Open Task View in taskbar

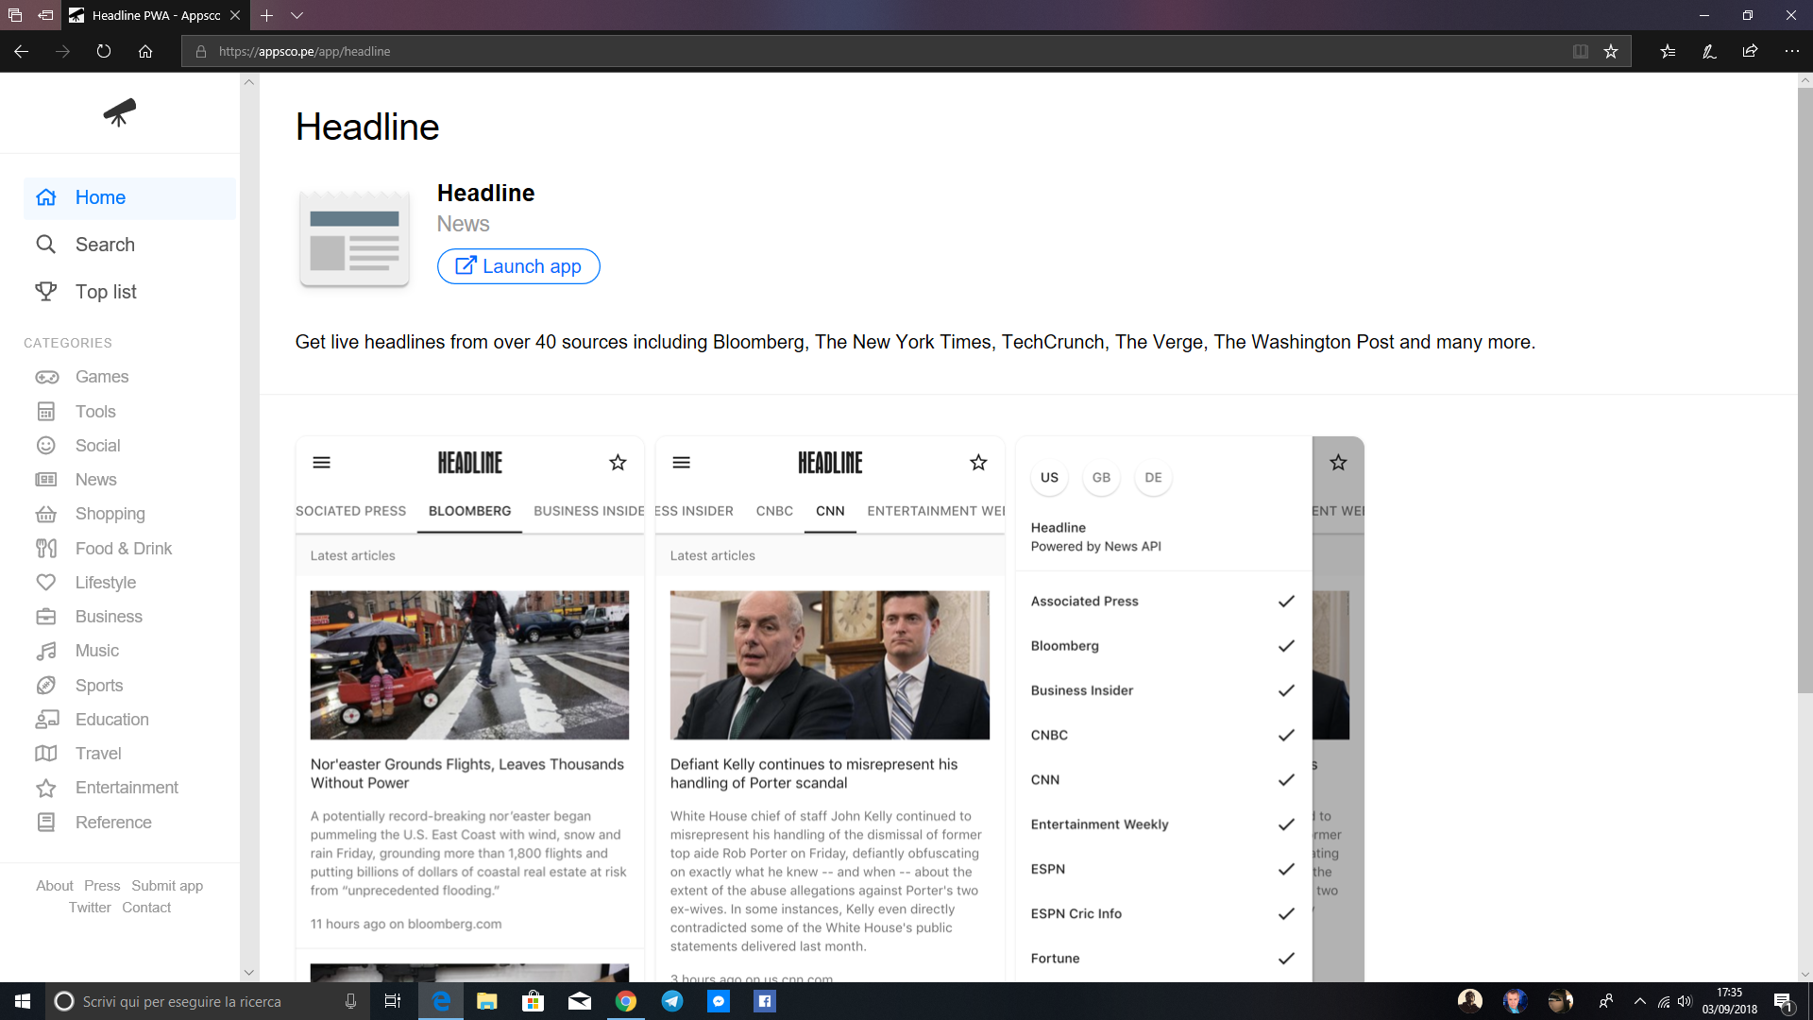[x=393, y=1001]
